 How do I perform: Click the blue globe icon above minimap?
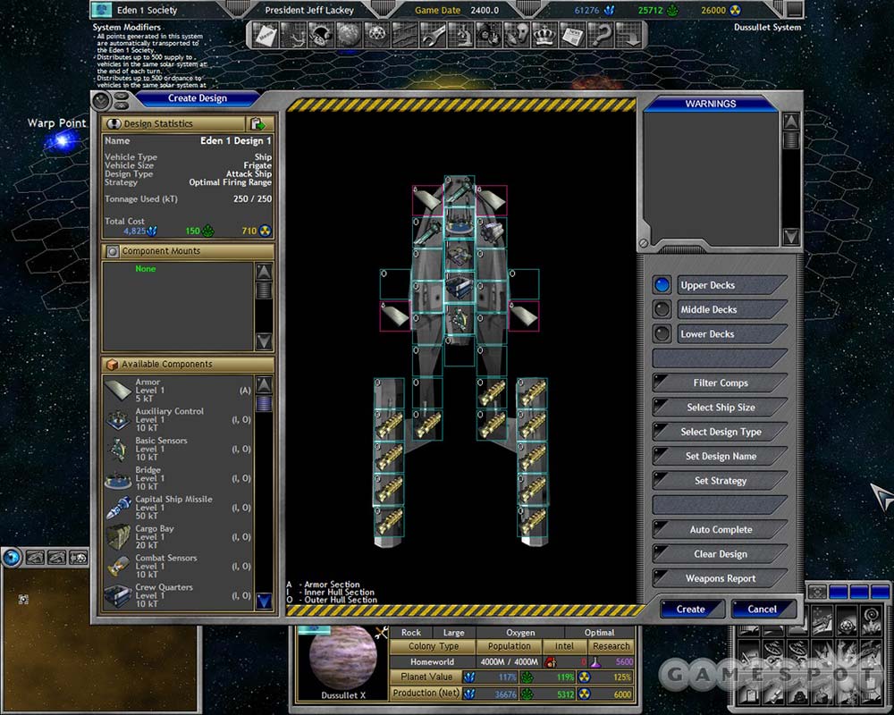[x=12, y=558]
